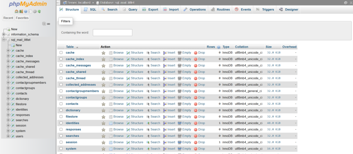Open the Recent tables button
353x154 pixels.
[8, 18]
